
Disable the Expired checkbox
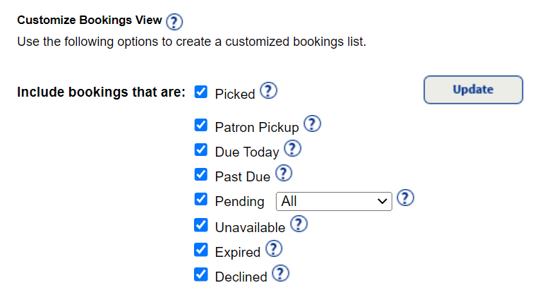point(201,250)
